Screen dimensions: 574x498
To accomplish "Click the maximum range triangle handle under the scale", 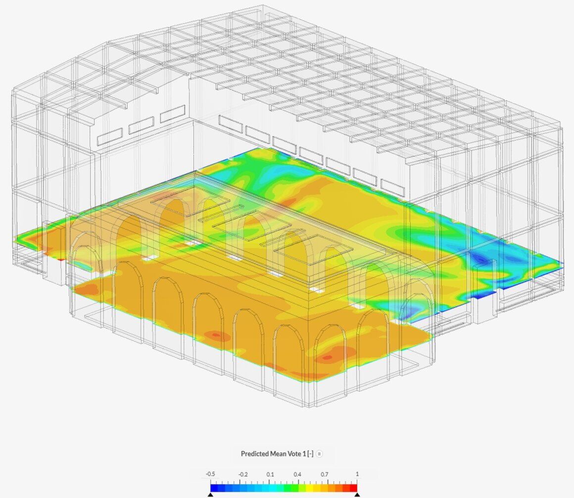I will click(357, 495).
